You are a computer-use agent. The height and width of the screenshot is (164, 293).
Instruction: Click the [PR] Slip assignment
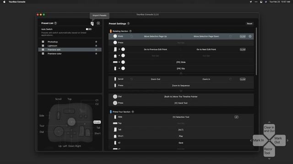point(181,69)
